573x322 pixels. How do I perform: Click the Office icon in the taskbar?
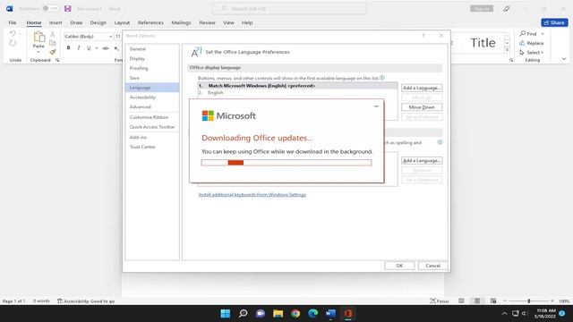pos(348,313)
